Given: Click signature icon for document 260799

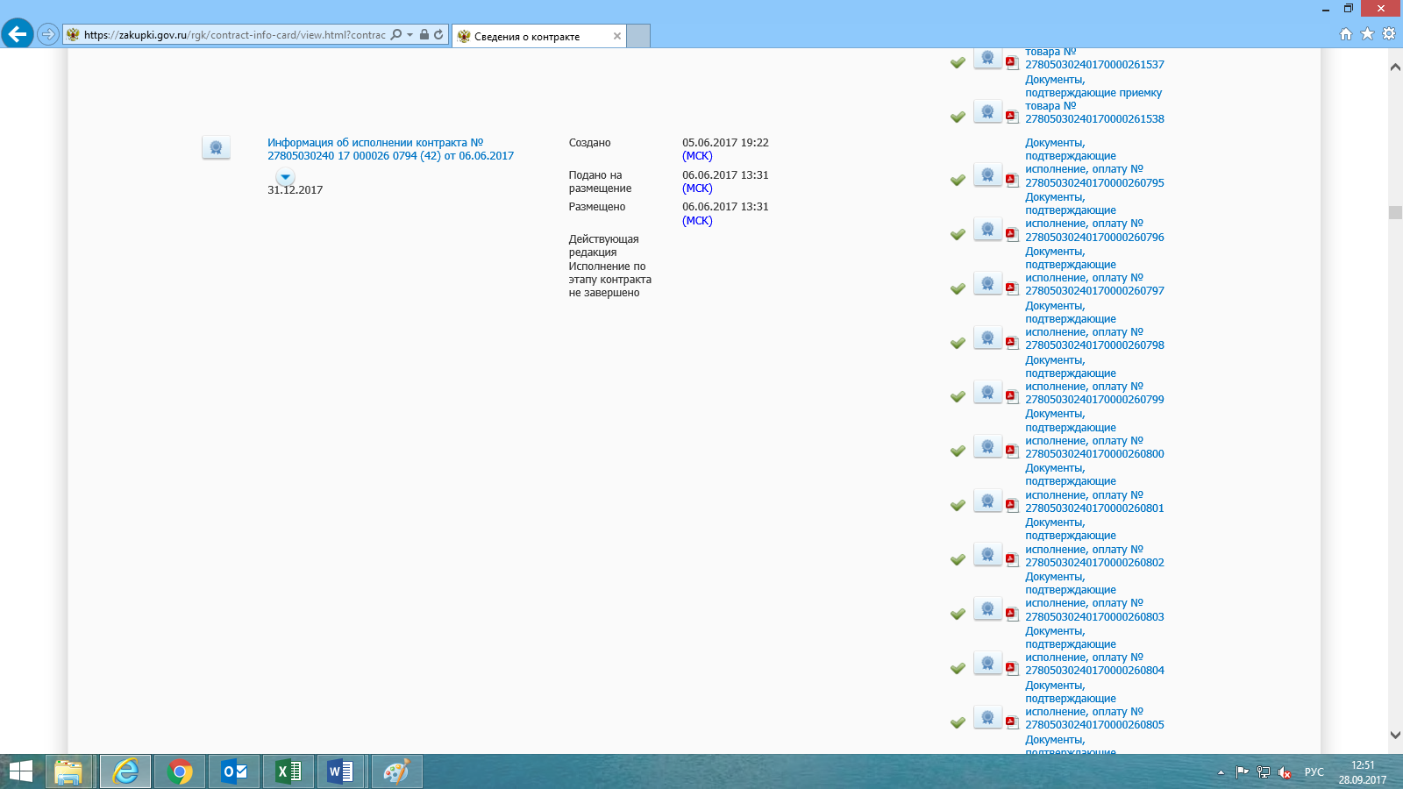Looking at the screenshot, I should pos(987,393).
